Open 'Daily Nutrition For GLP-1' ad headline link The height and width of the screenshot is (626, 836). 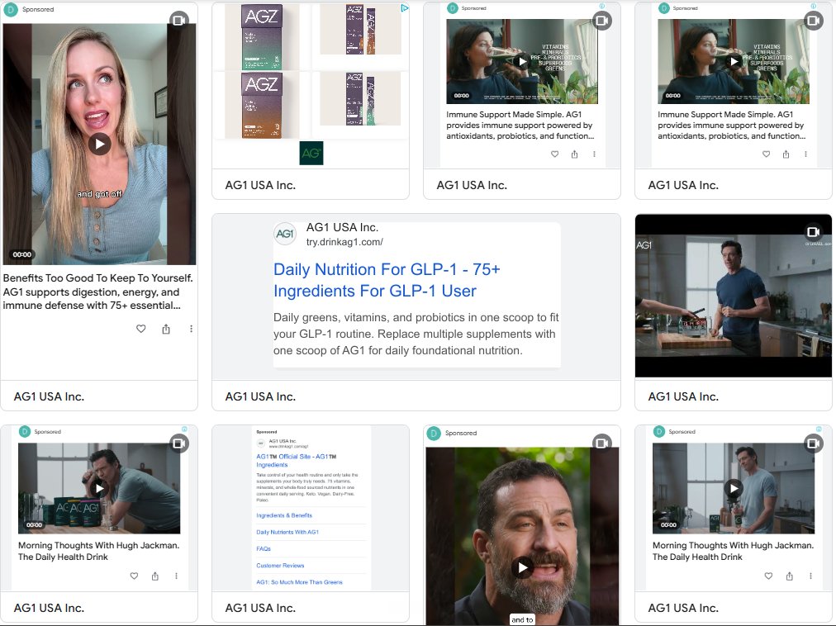[x=387, y=280]
